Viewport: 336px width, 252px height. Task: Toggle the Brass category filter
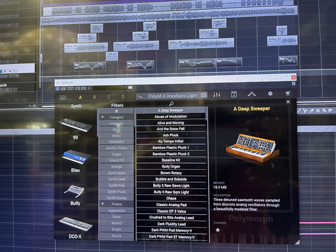[x=116, y=136]
